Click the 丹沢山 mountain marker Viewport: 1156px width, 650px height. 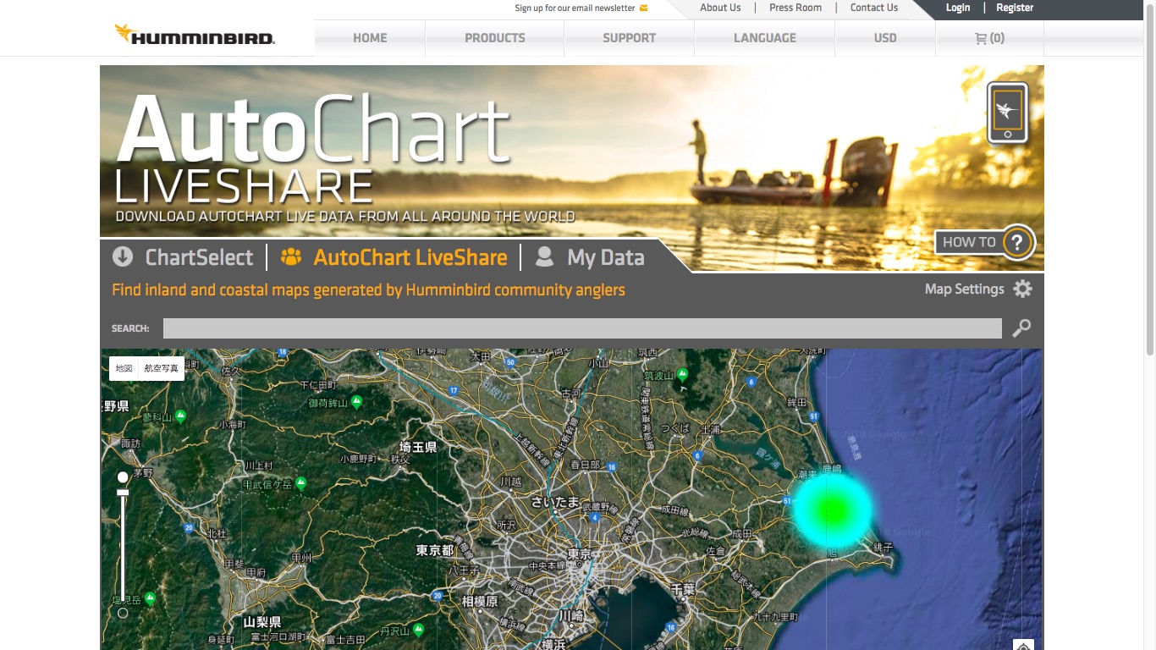418,630
